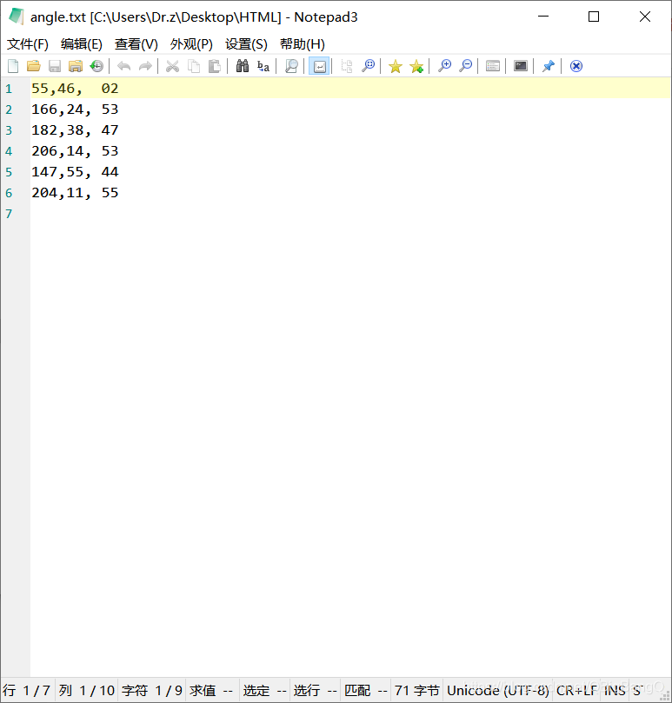Maximize the Notepad3 window
672x703 pixels.
click(x=594, y=17)
